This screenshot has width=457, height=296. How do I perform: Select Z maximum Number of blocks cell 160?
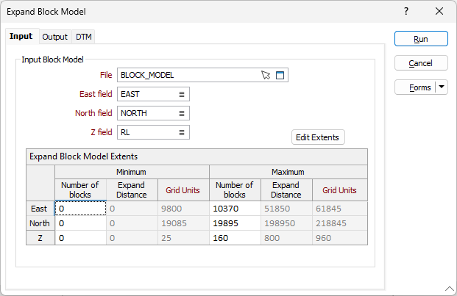coord(235,237)
